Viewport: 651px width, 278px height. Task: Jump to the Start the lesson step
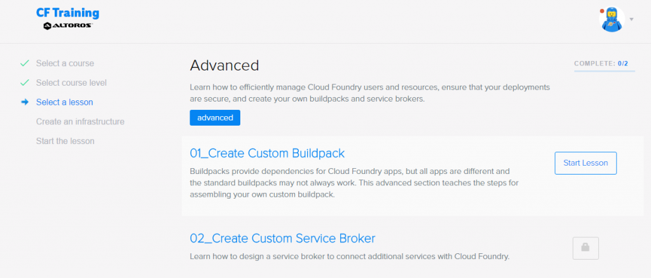65,141
